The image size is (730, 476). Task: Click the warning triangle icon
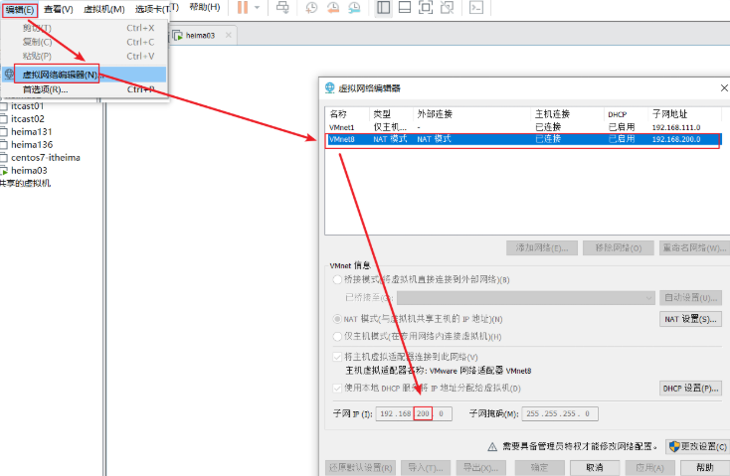click(x=492, y=447)
